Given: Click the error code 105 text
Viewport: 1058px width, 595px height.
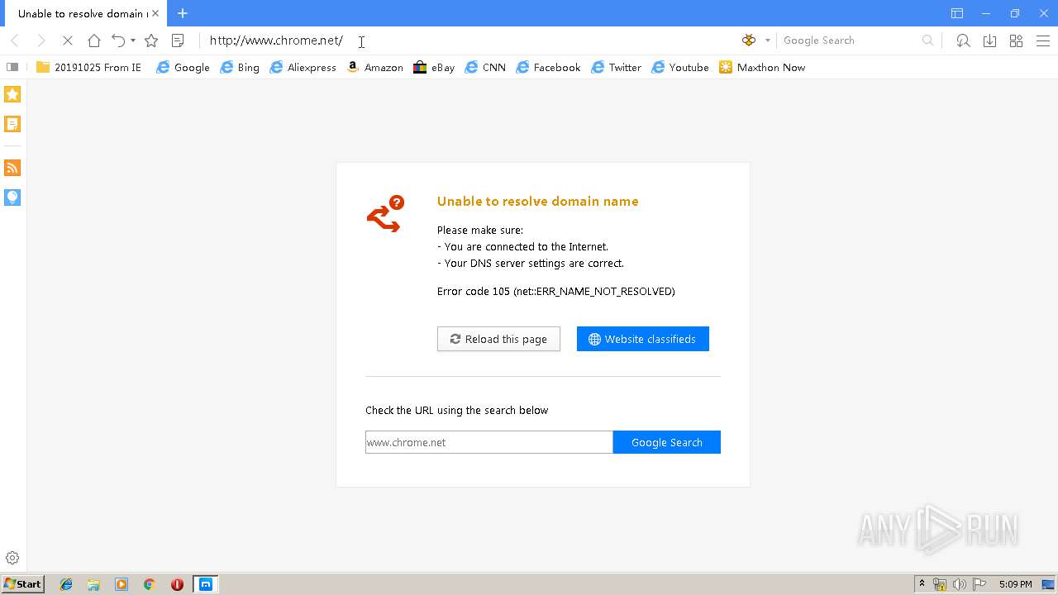Looking at the screenshot, I should click(x=555, y=291).
